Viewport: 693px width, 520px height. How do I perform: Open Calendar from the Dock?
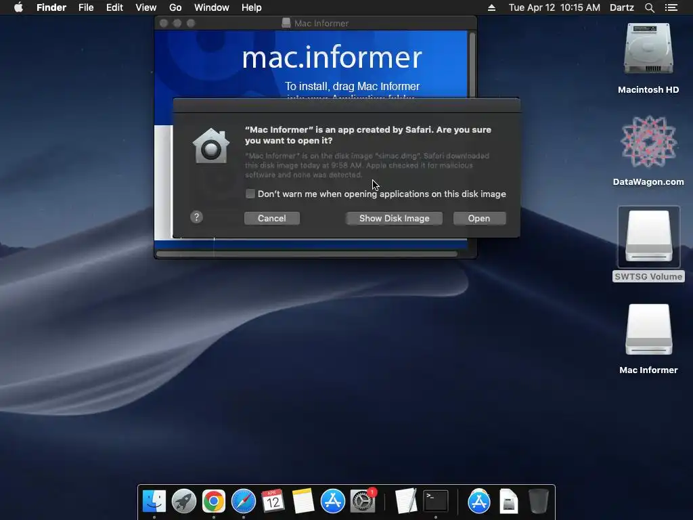click(x=273, y=501)
